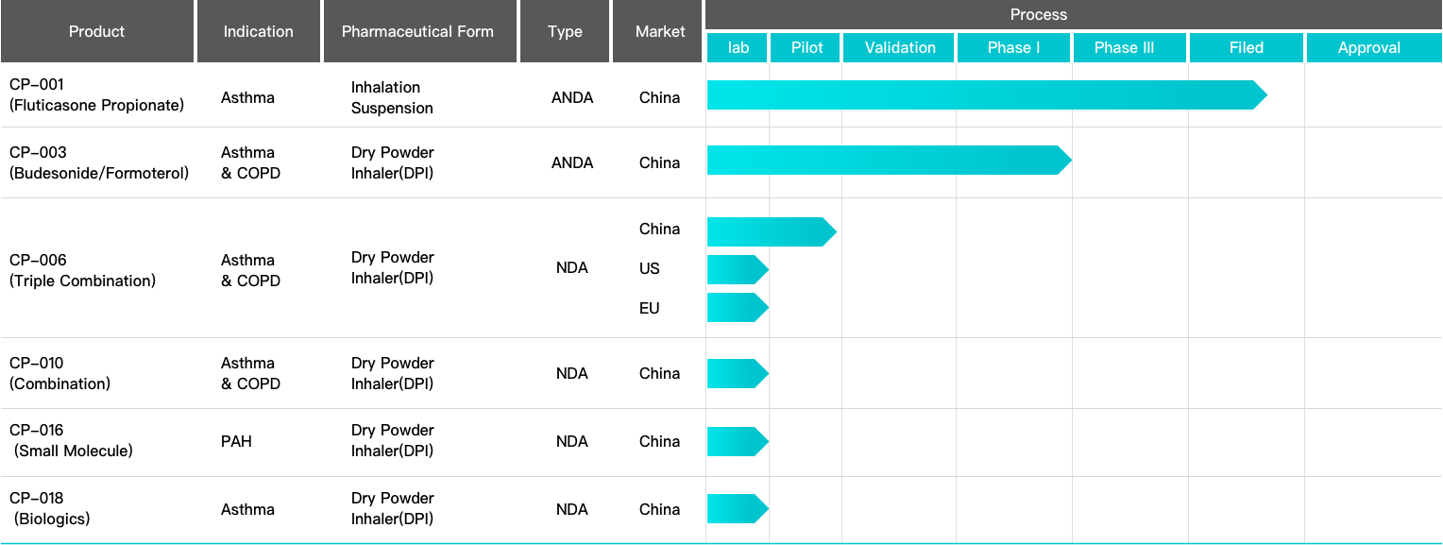Select the bottom row lab progress bar
This screenshot has height=545, width=1443.
tap(735, 509)
